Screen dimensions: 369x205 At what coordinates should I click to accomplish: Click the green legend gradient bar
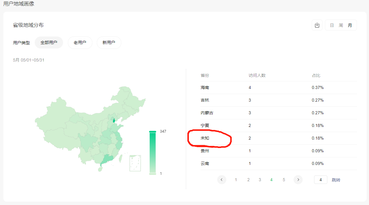153,153
